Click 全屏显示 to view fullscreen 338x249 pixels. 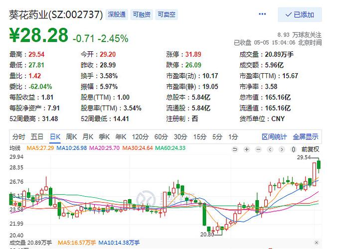click(x=305, y=137)
